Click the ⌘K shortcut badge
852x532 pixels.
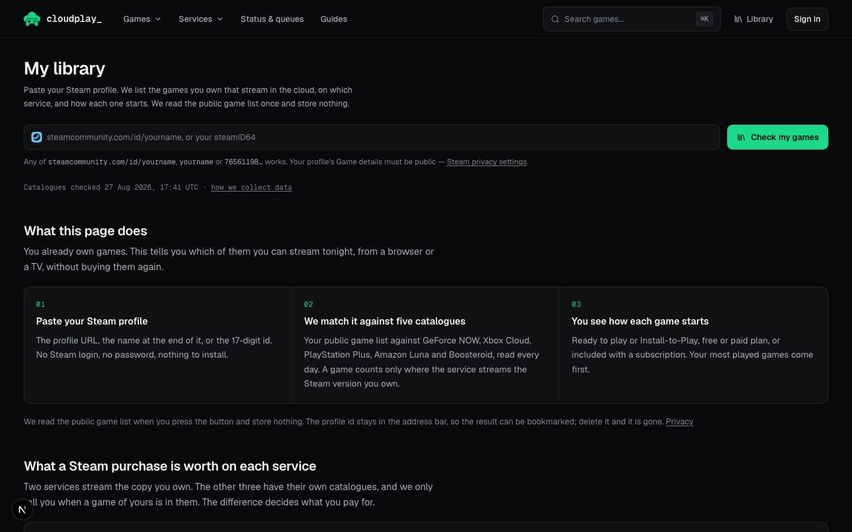704,19
